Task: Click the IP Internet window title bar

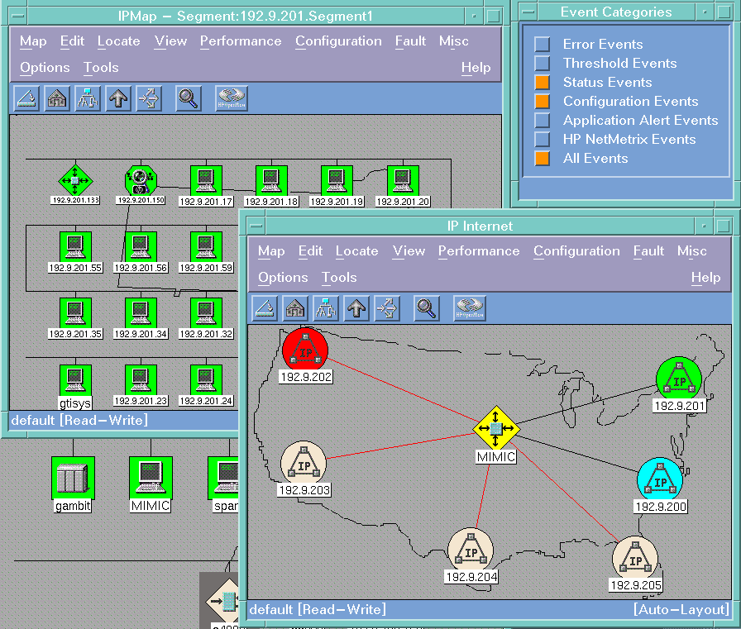Action: tap(480, 226)
